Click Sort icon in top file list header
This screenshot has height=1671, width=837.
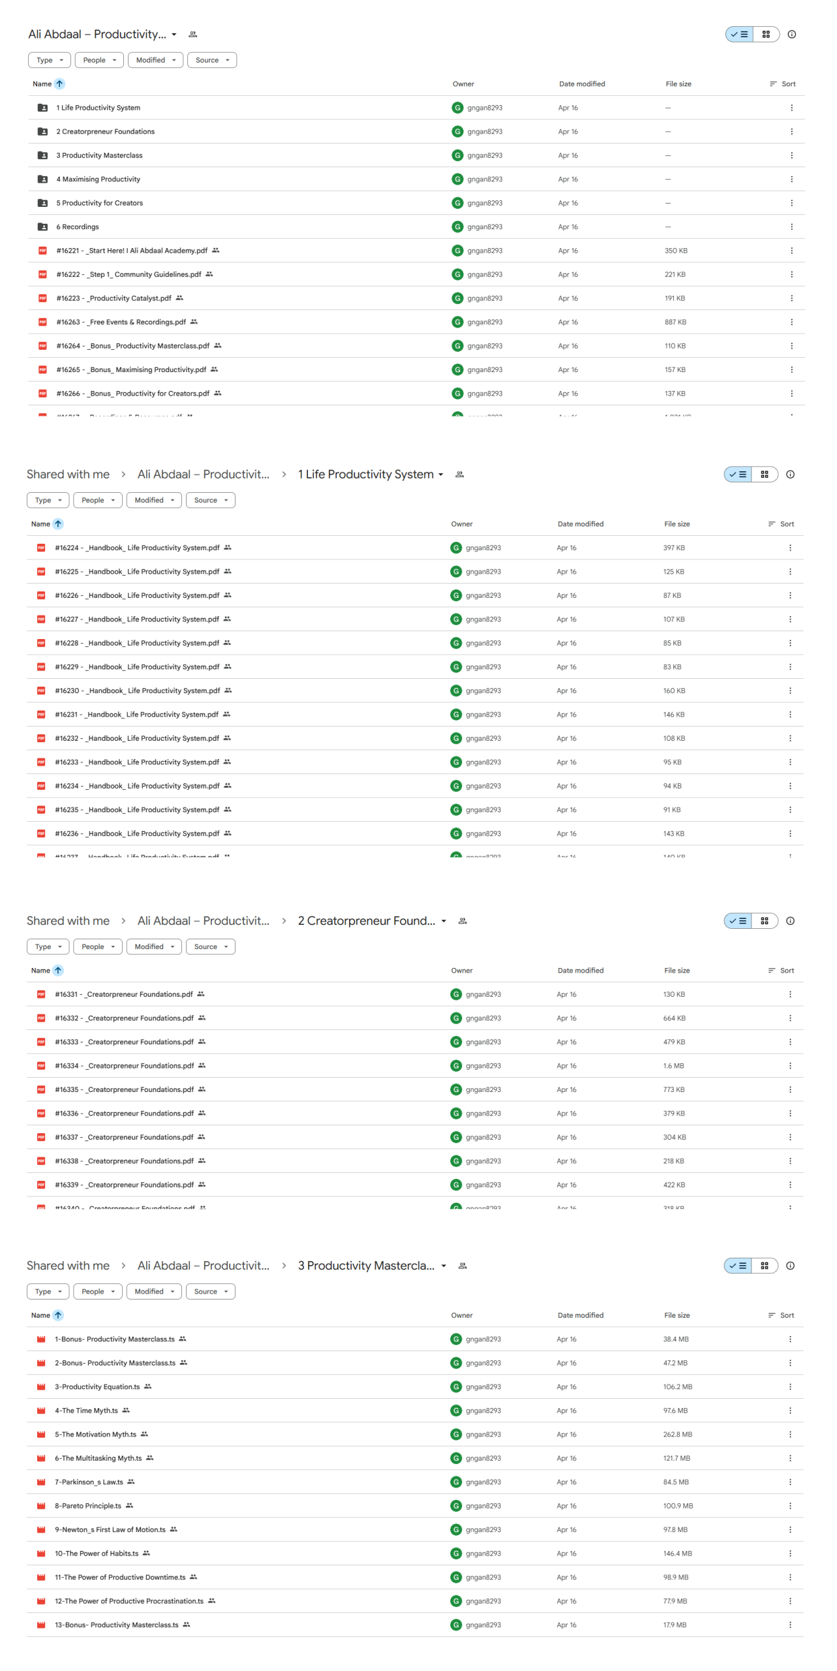773,84
